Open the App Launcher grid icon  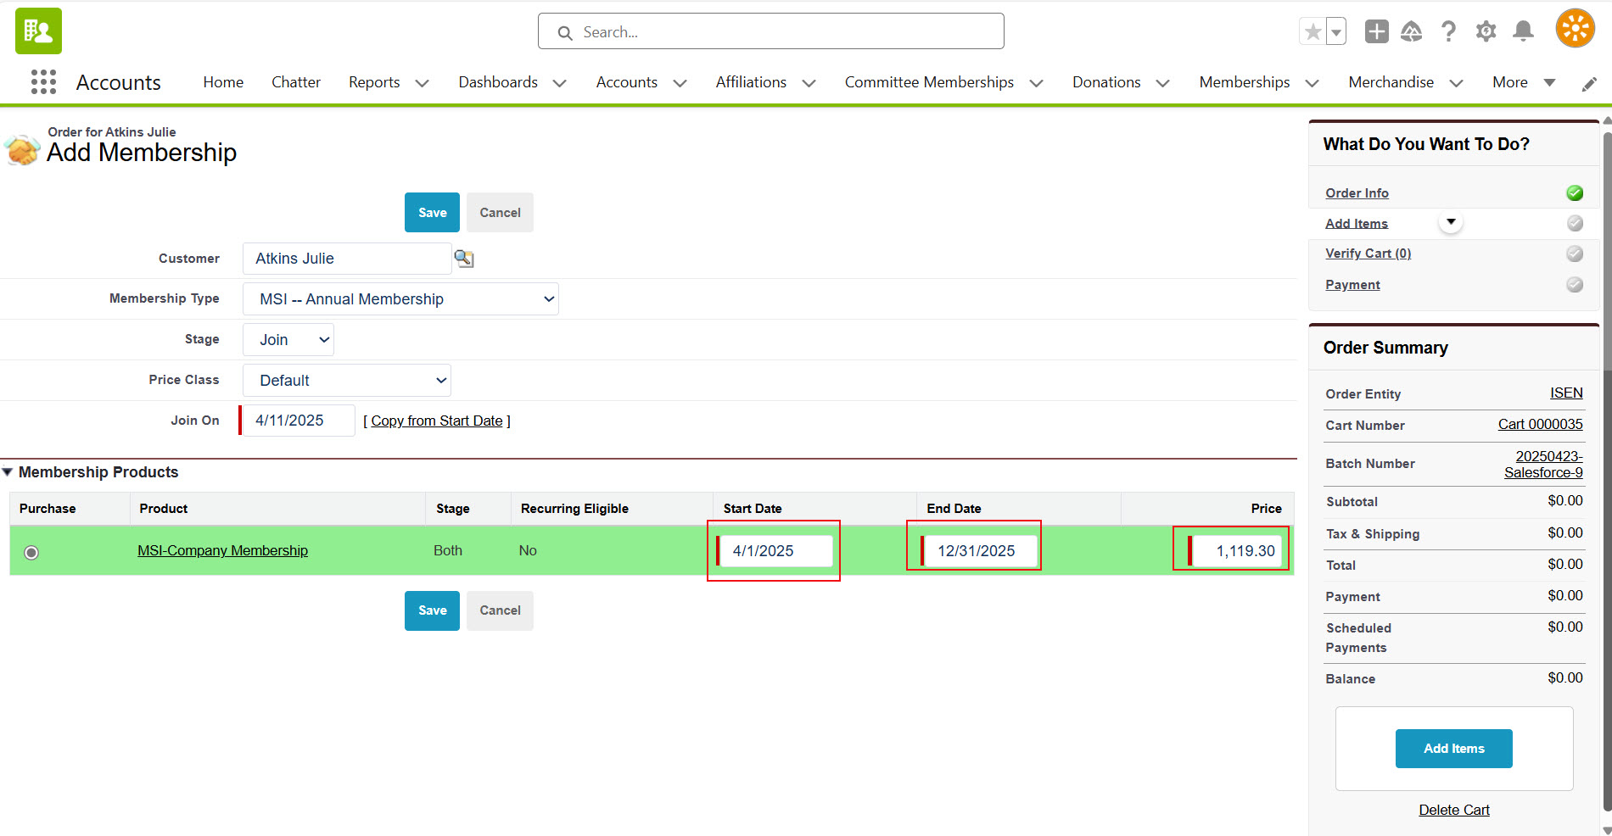click(43, 82)
